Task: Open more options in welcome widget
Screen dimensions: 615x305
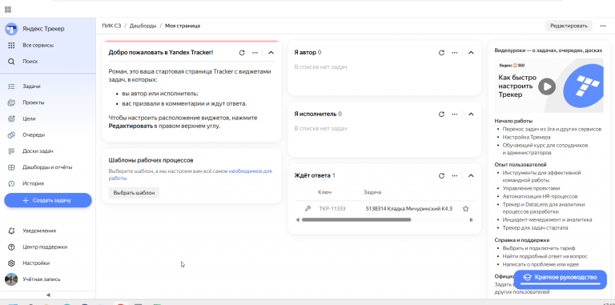Action: point(255,53)
